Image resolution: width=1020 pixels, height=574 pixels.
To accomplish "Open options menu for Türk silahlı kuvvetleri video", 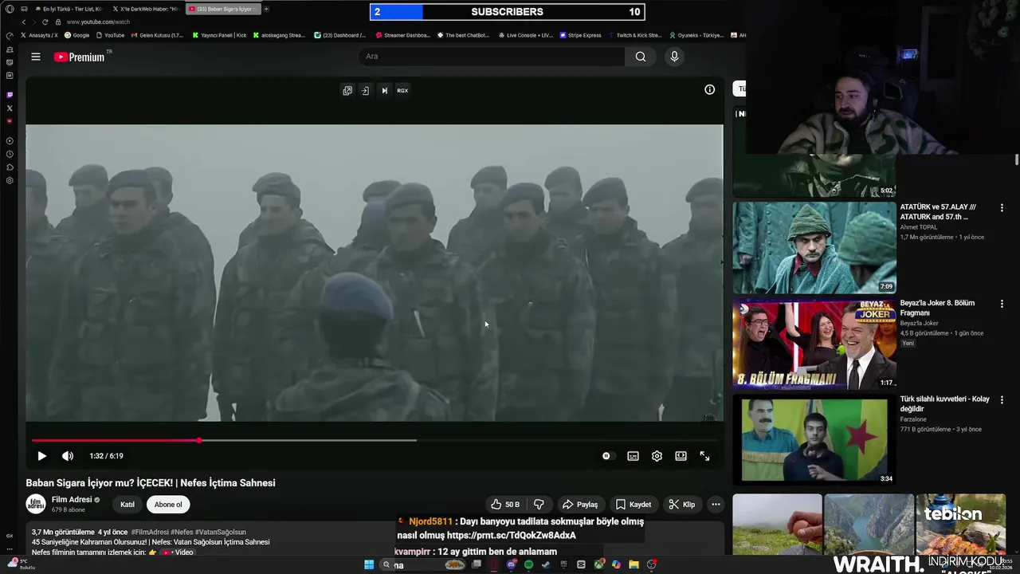I will pyautogui.click(x=1002, y=399).
